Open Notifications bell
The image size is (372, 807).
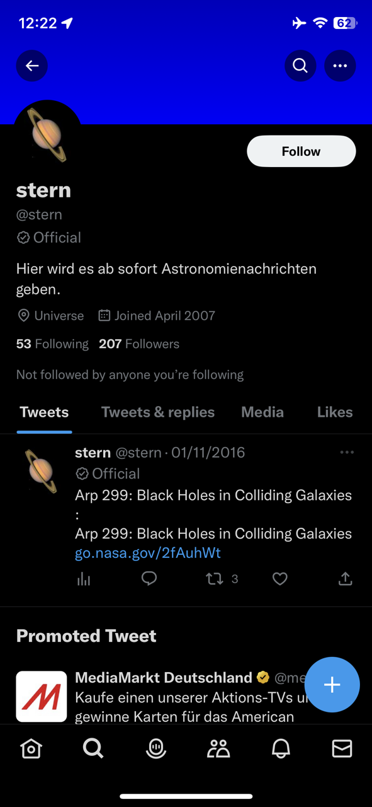coord(281,748)
